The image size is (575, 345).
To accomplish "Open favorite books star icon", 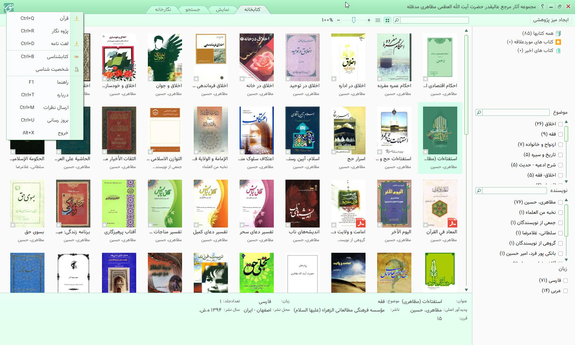I will (558, 42).
